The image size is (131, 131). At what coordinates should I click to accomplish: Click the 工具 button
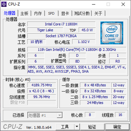[x=65, y=127]
